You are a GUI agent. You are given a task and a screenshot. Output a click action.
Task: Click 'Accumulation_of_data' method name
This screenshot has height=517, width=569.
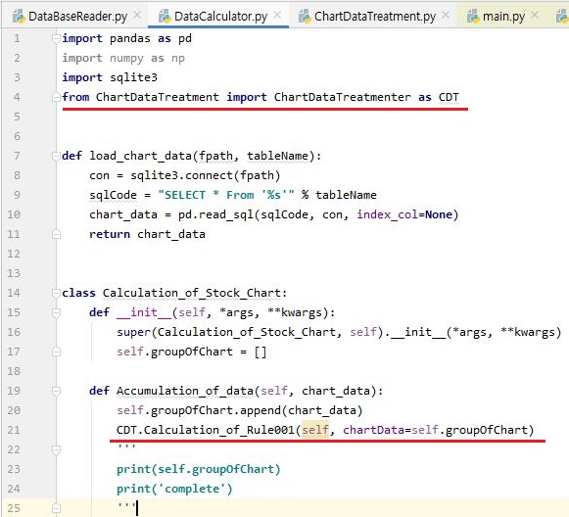185,391
